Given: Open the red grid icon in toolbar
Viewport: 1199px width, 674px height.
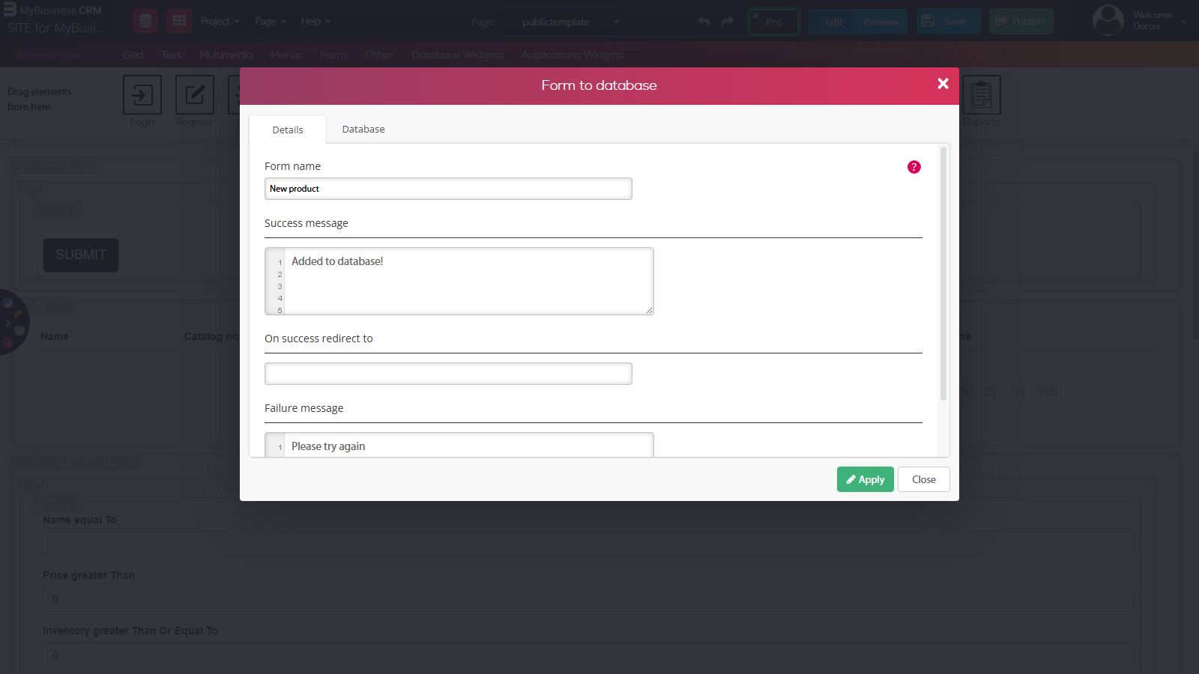Looking at the screenshot, I should 179,21.
